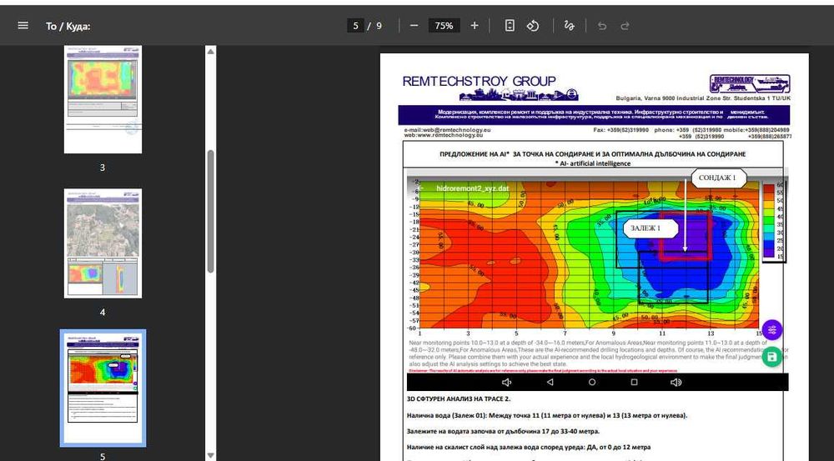Click the www.remtechnology.eu web address
Screen dimensions: 834x461
click(x=444, y=136)
